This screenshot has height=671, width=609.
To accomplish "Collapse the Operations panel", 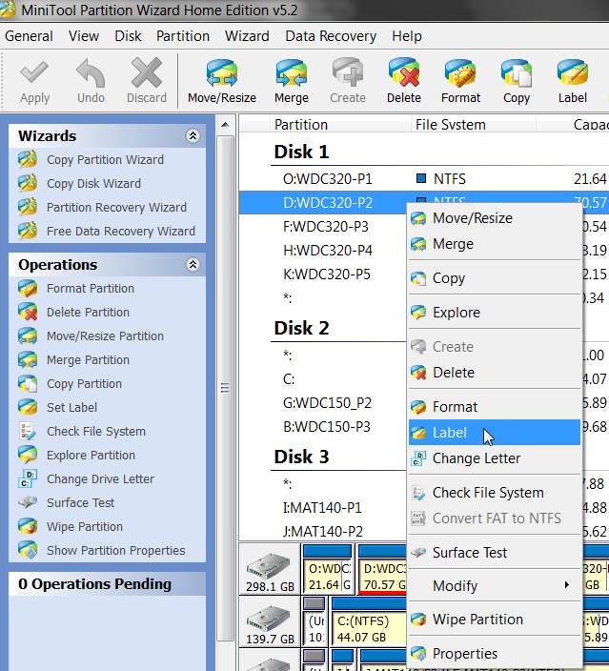I will point(193,265).
